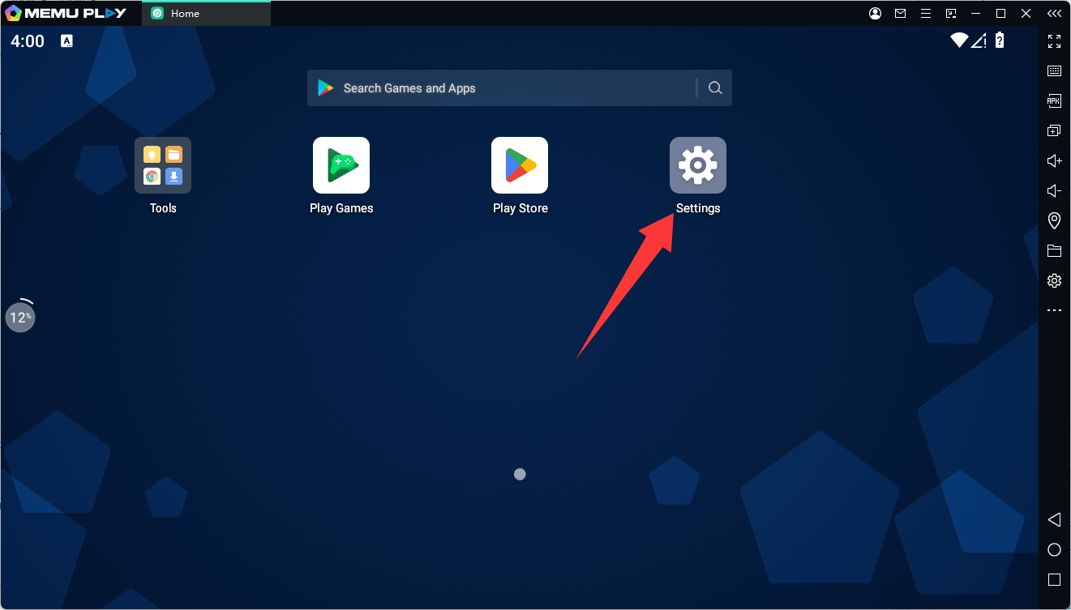Viewport: 1071px width, 610px height.
Task: Open shared folder from sidebar
Action: [x=1054, y=250]
